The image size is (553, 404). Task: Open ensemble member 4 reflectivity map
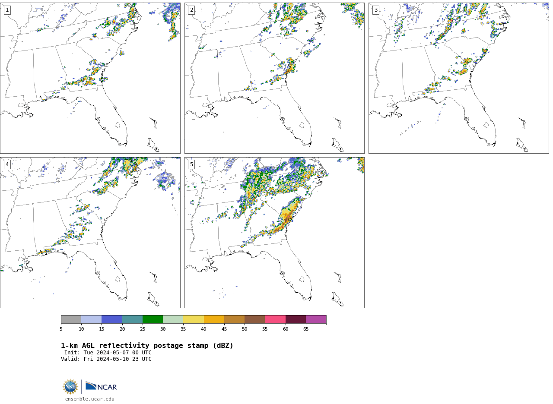(90, 233)
